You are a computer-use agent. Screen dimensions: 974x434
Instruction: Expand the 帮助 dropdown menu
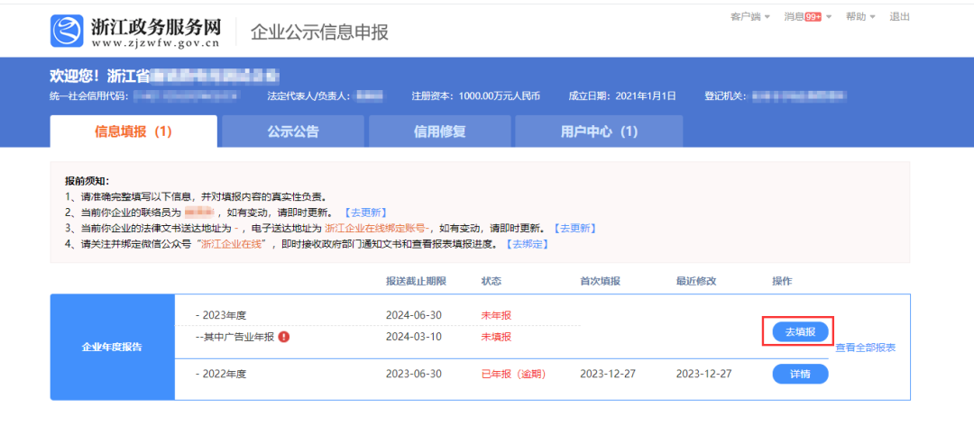coord(860,17)
